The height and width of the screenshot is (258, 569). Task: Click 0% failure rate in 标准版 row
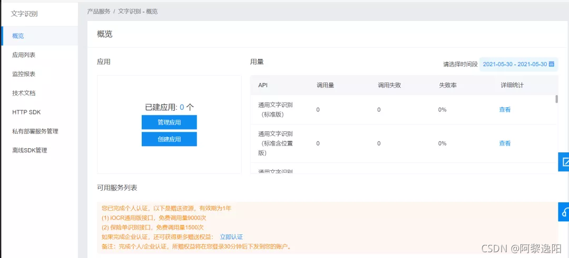click(443, 110)
